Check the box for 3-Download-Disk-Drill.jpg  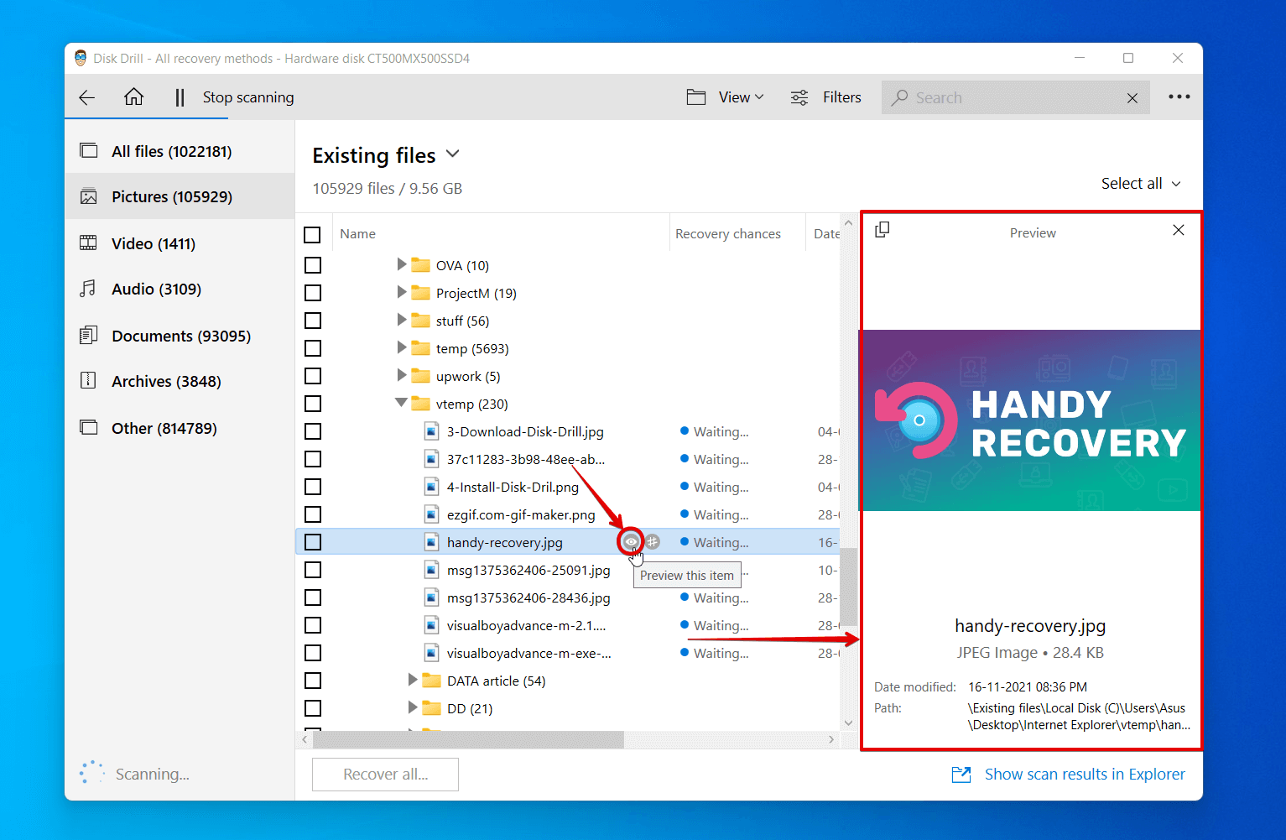coord(313,431)
